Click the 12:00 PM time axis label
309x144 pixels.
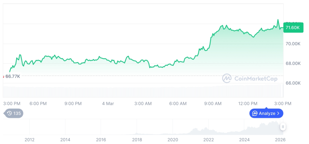pyautogui.click(x=248, y=103)
